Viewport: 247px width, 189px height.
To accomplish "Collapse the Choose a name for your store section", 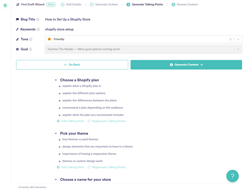I will pyautogui.click(x=56, y=180).
